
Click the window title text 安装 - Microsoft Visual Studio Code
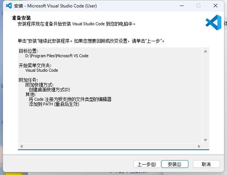click(55, 6)
